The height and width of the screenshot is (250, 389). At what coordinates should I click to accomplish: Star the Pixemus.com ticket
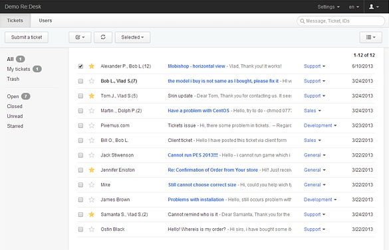coord(92,125)
